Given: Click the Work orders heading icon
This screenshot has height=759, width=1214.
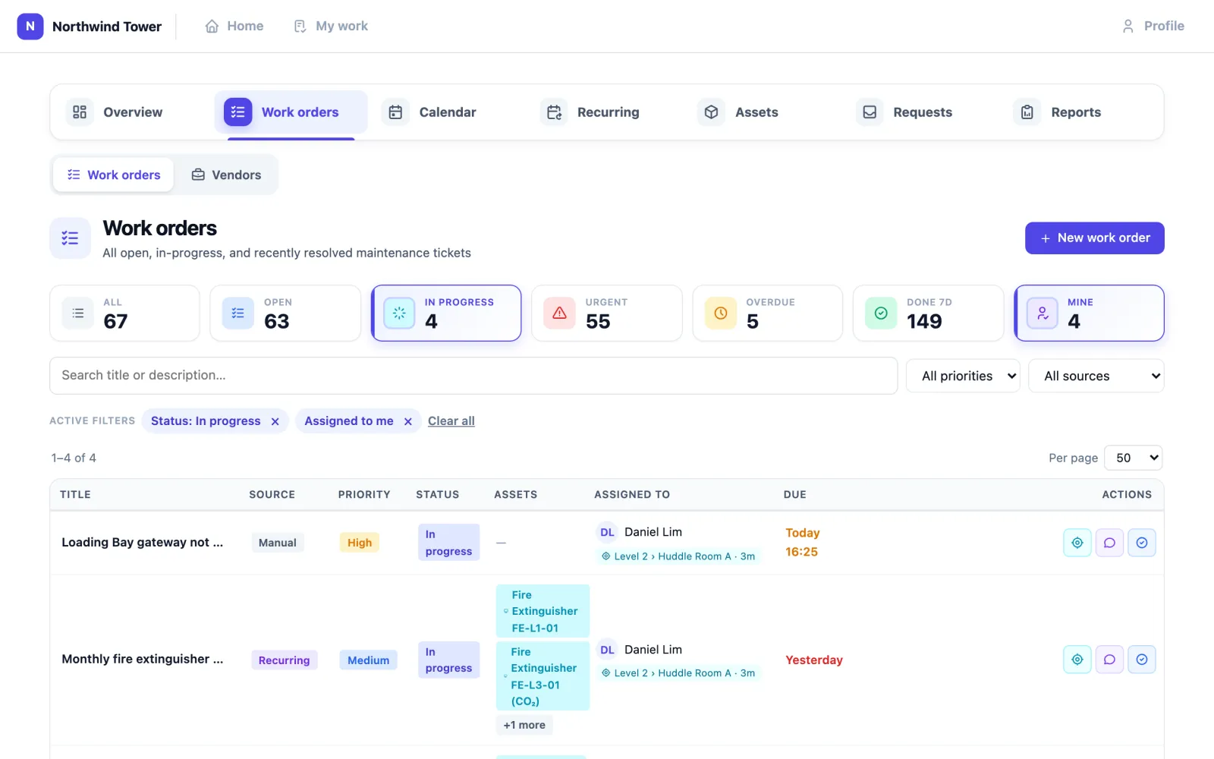Looking at the screenshot, I should point(70,238).
